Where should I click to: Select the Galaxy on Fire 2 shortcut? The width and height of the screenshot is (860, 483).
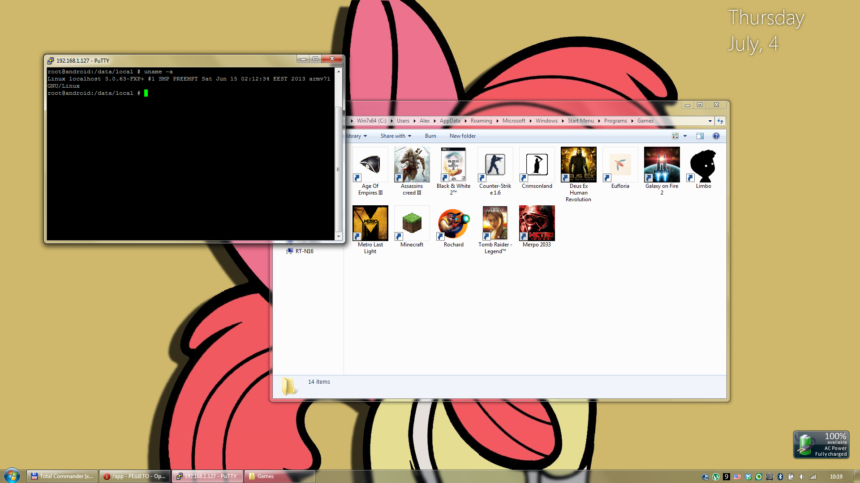point(662,171)
